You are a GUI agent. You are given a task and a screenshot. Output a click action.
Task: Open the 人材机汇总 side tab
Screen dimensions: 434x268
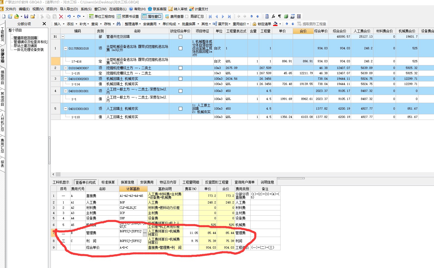(2, 122)
